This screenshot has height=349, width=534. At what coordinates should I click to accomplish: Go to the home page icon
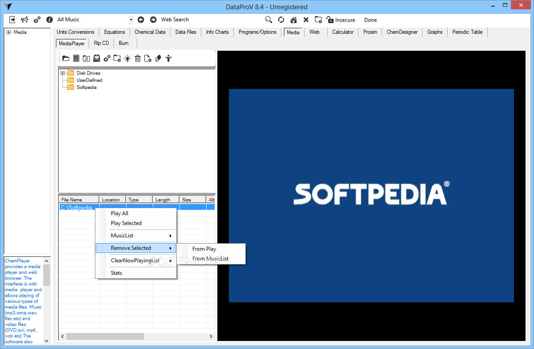tap(293, 20)
